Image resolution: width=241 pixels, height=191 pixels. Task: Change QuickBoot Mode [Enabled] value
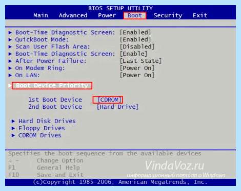[135, 39]
